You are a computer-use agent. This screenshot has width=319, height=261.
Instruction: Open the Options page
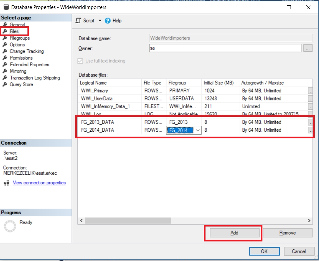click(x=17, y=44)
